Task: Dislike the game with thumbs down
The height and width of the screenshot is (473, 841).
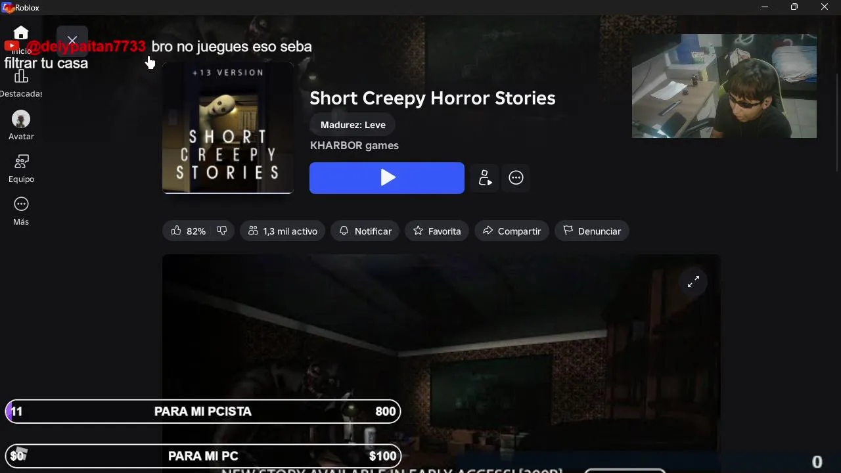Action: [x=222, y=231]
